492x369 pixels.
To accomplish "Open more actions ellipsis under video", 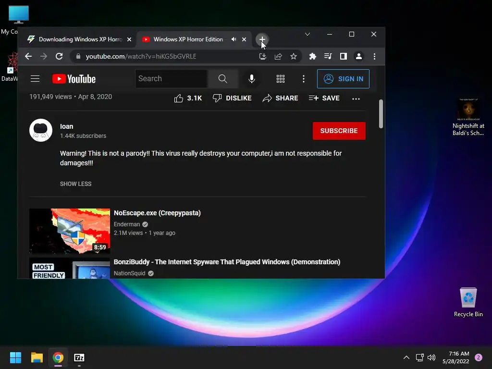I will [x=356, y=99].
